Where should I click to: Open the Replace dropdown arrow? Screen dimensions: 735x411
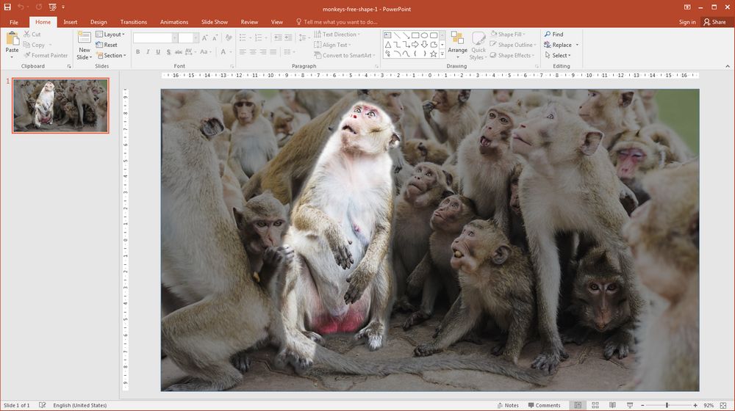pos(577,45)
